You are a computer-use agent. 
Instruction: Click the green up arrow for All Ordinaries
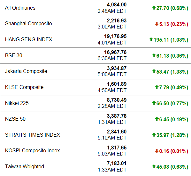click(154, 8)
